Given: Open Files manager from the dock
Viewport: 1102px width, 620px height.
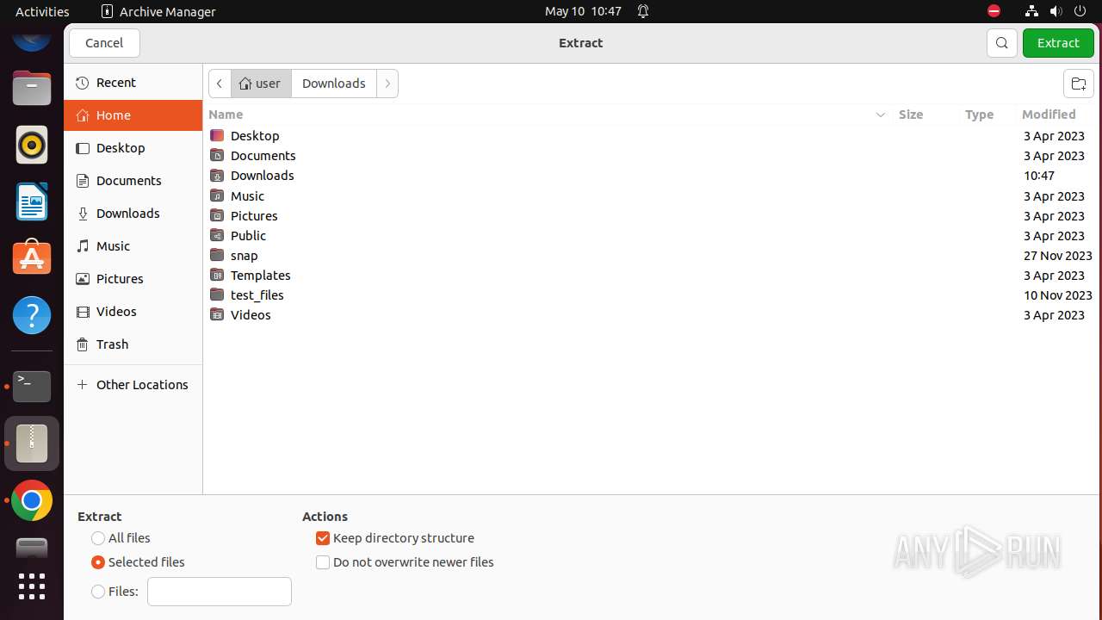Looking at the screenshot, I should click(32, 88).
